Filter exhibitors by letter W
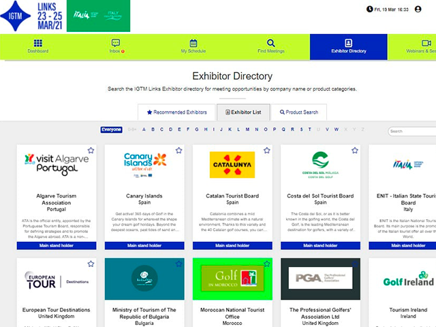The width and height of the screenshot is (436, 327). point(336,129)
